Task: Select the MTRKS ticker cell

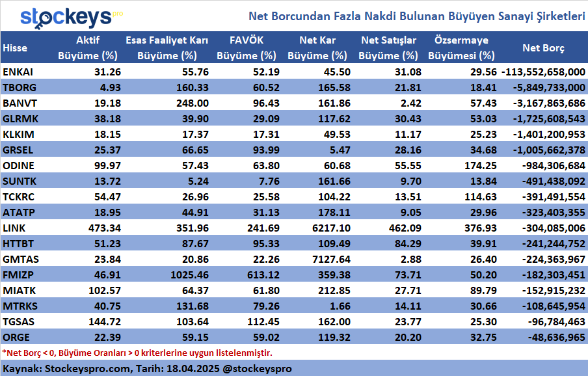Action: click(x=20, y=306)
